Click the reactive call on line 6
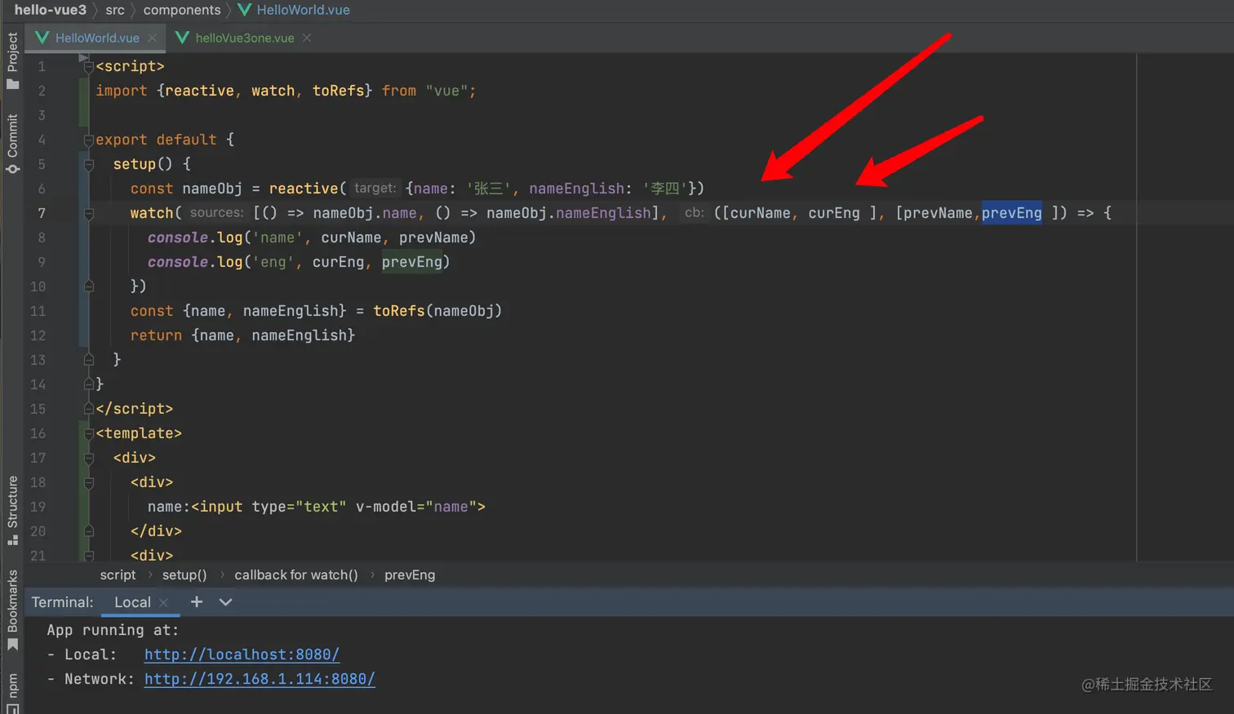This screenshot has height=714, width=1234. pos(304,188)
